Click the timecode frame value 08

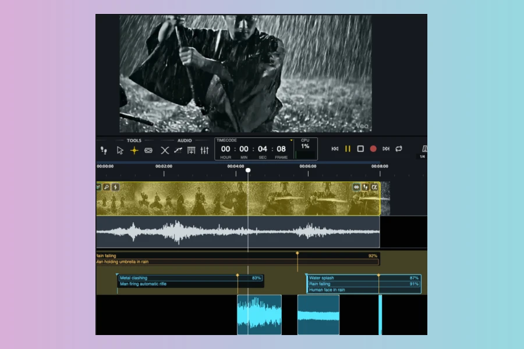point(281,149)
